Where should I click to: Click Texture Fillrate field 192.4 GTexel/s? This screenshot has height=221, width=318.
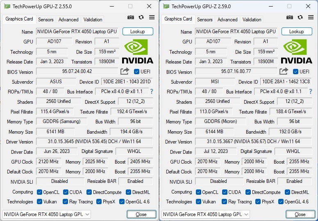pyautogui.click(x=132, y=112)
